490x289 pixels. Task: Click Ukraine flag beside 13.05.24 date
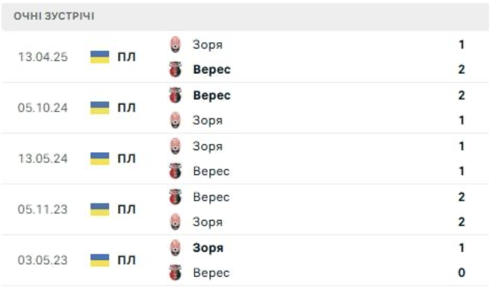coord(100,158)
